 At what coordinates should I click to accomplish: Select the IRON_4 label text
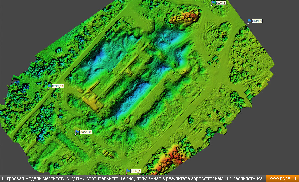[257, 21]
